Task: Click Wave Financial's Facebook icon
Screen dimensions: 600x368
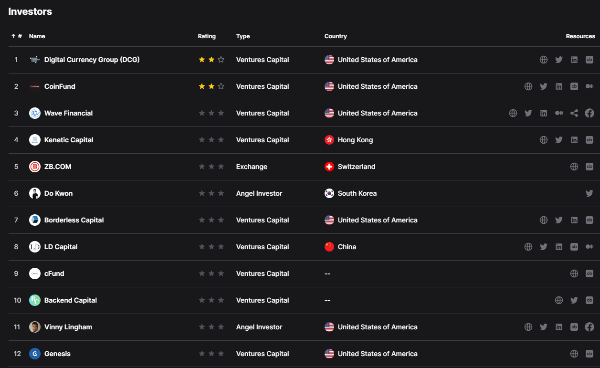Action: [589, 113]
